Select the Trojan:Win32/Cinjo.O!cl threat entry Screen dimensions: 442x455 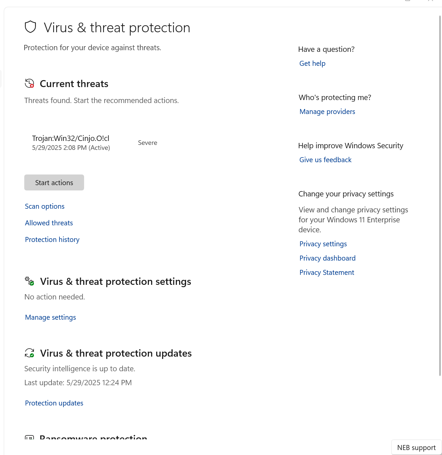click(x=70, y=142)
